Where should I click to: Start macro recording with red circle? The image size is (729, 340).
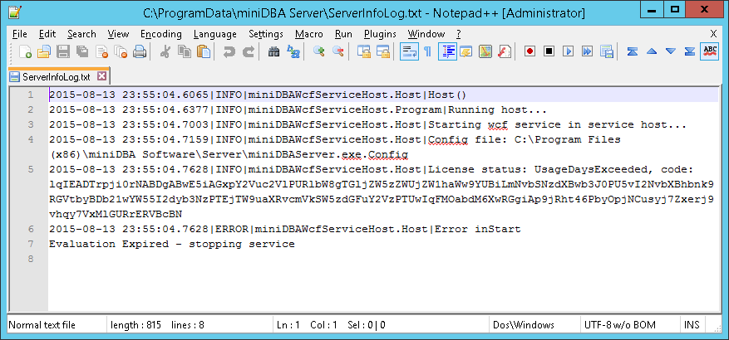point(530,51)
